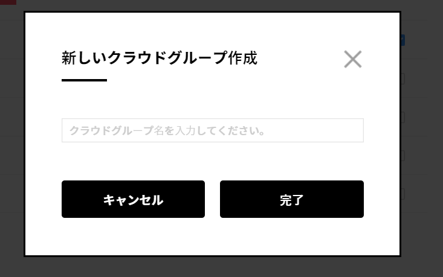Click the キャンセル button
The width and height of the screenshot is (443, 277).
[x=133, y=199]
